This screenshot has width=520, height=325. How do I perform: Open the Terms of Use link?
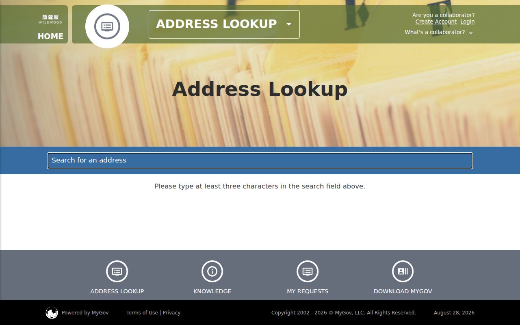(x=142, y=313)
